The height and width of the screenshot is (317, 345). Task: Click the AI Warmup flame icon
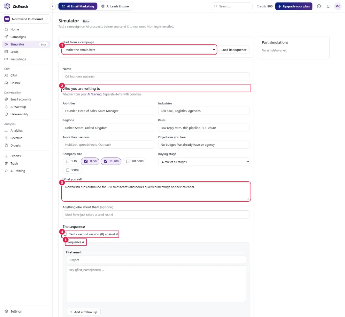click(x=6, y=107)
